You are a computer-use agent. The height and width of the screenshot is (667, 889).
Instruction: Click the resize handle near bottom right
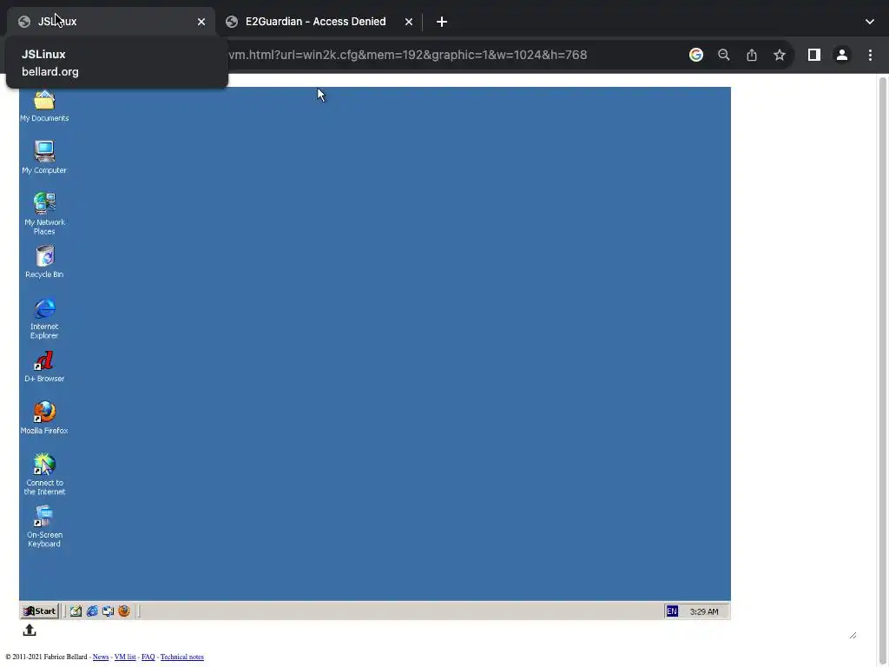click(x=853, y=635)
